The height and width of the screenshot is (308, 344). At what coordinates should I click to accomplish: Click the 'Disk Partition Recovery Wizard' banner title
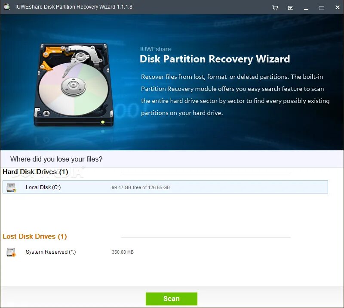point(215,59)
